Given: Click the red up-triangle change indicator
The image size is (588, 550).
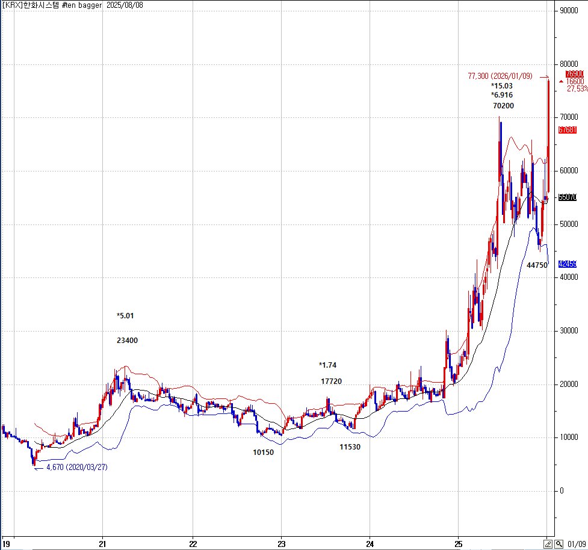Looking at the screenshot, I should [561, 81].
